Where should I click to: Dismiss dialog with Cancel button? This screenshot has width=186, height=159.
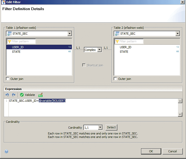(x=172, y=151)
